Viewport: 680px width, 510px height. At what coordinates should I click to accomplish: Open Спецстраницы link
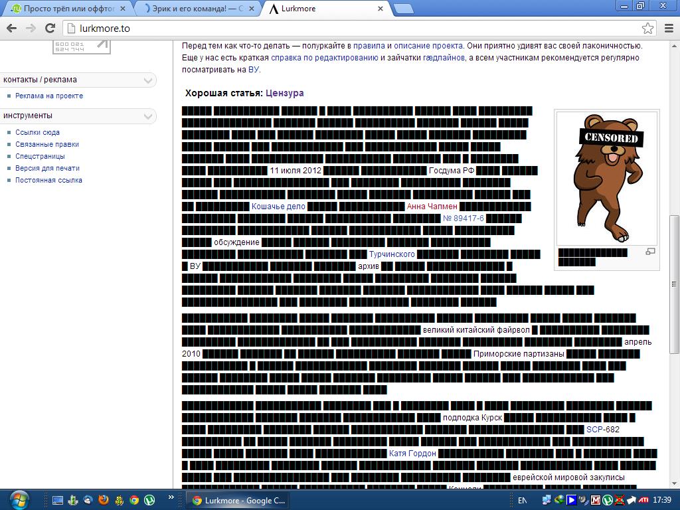40,156
